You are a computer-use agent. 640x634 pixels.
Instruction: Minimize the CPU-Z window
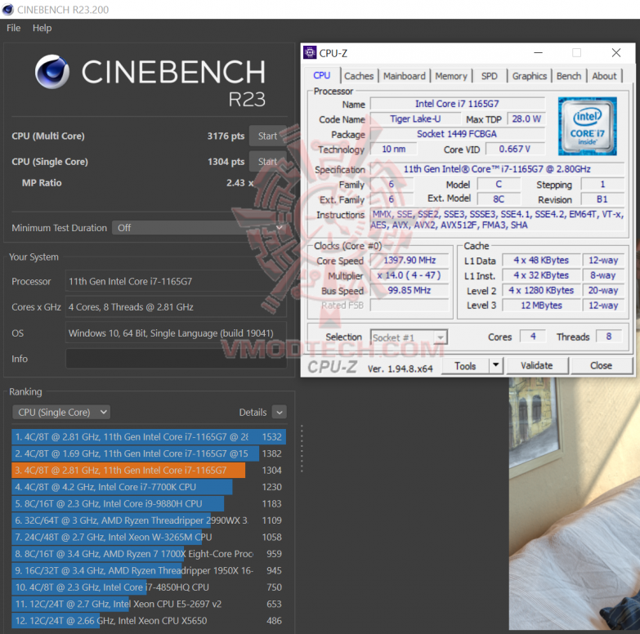pos(539,52)
